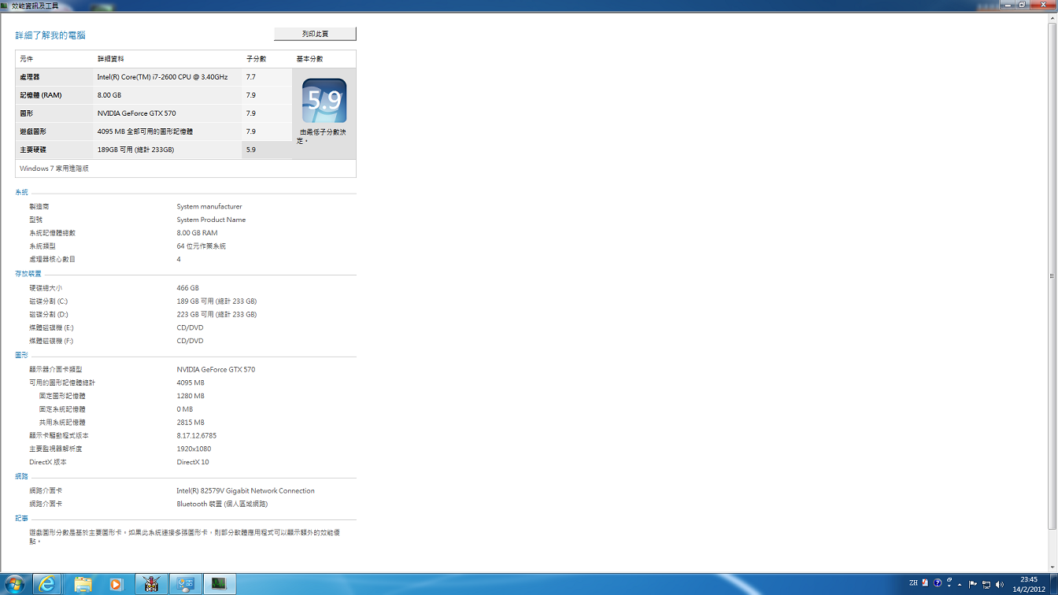Image resolution: width=1058 pixels, height=595 pixels.
Task: Click the 8.00 GB memory detail in score table
Action: [109, 95]
